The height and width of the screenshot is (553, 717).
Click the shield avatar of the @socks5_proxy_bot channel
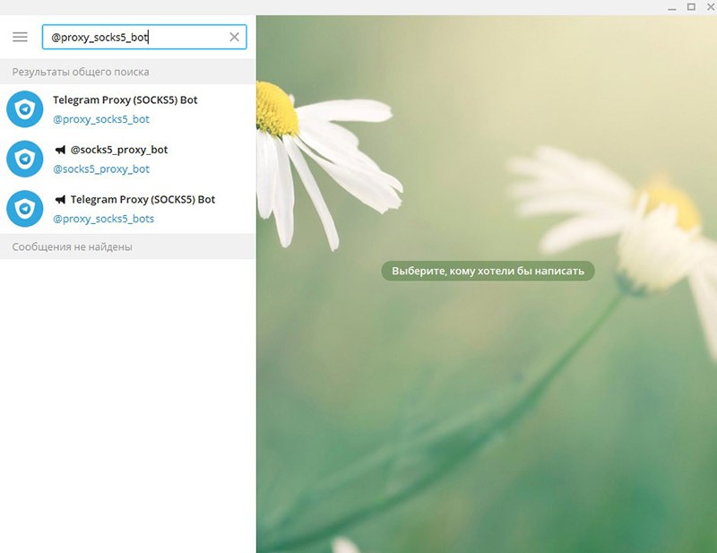pyautogui.click(x=25, y=159)
